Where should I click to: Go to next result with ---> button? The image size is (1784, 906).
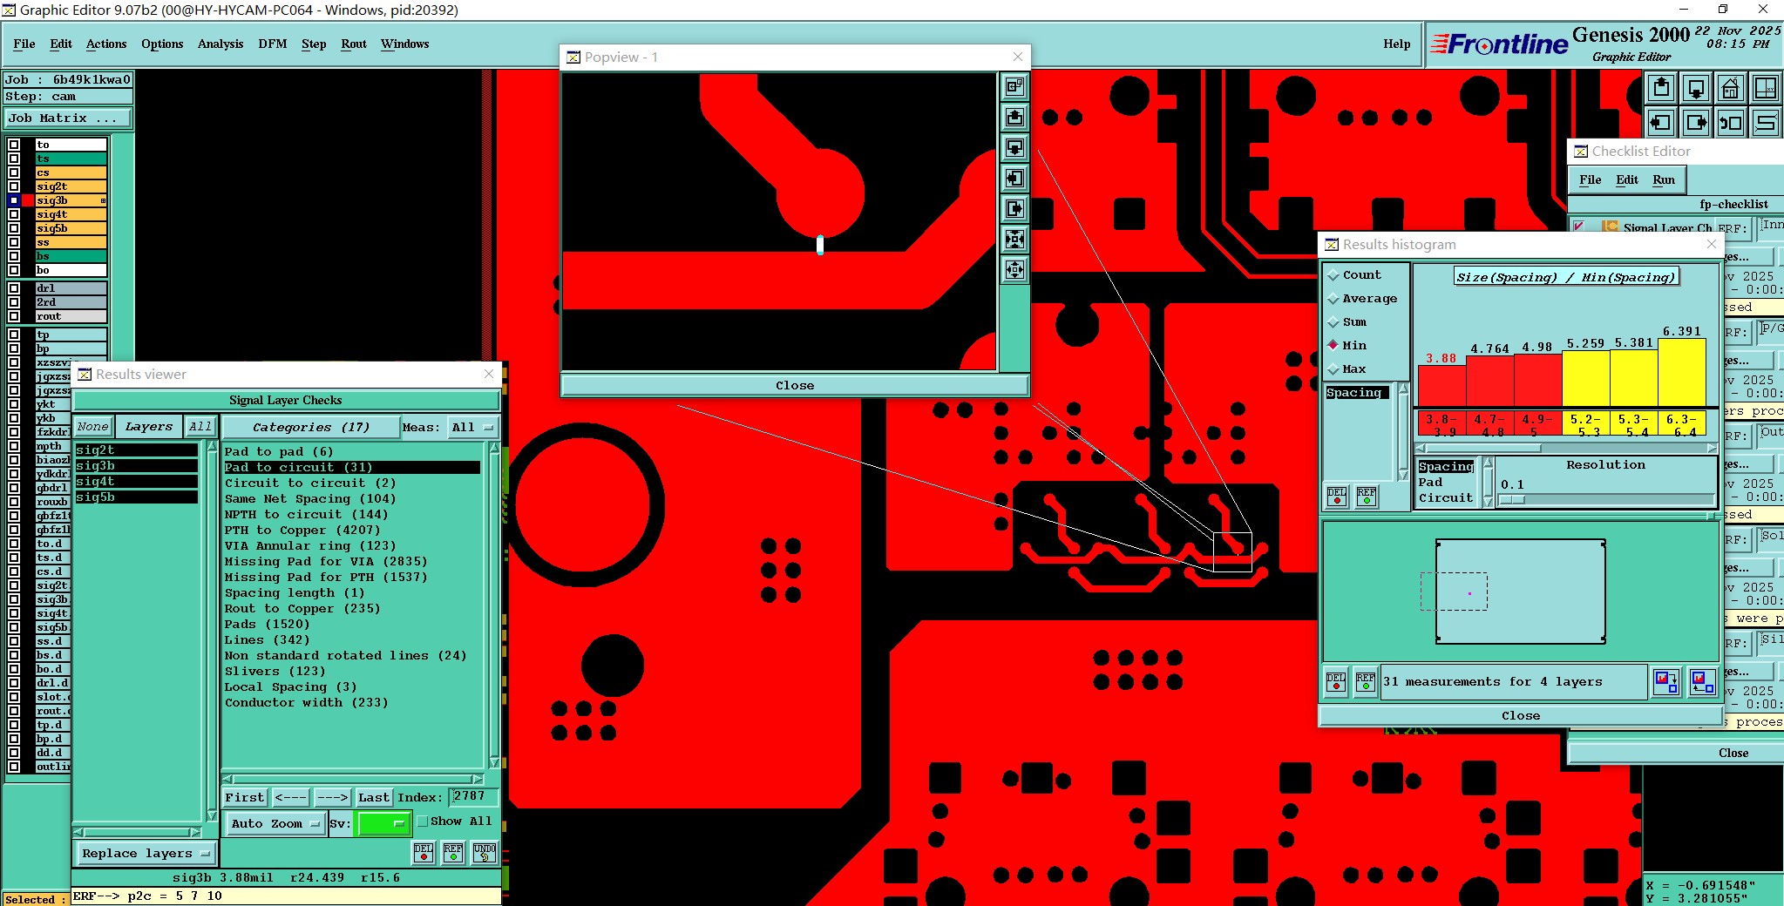(332, 797)
